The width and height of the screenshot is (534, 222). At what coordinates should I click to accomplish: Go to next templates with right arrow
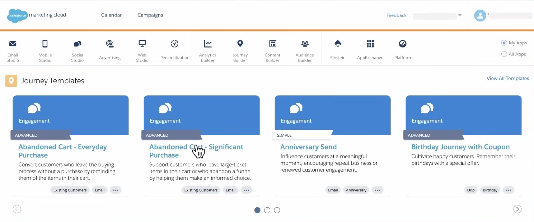[x=517, y=209]
